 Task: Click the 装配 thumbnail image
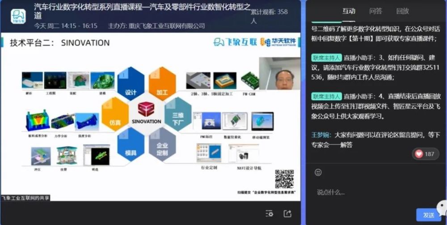click(x=78, y=80)
